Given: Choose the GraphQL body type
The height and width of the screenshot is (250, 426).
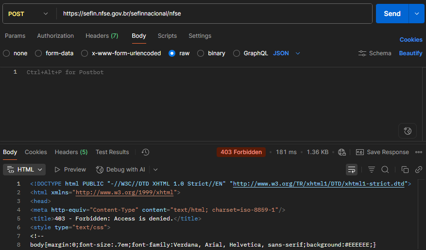Looking at the screenshot, I should click(237, 53).
